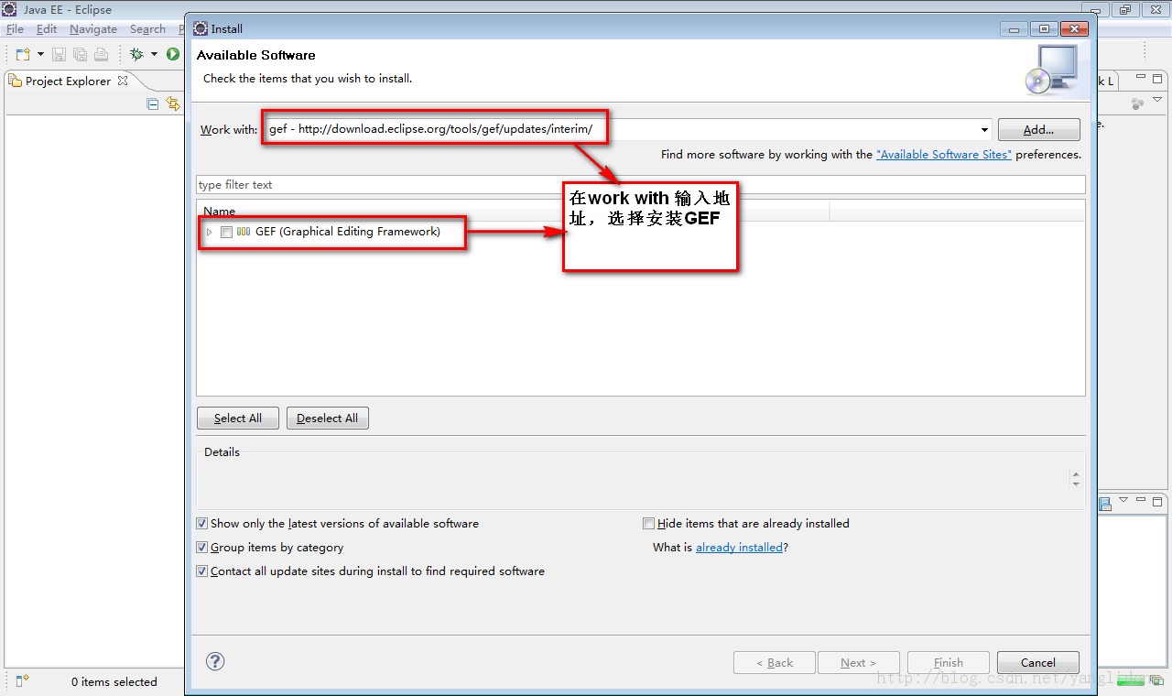This screenshot has width=1172, height=696.
Task: Open view menu triangle in top-right panel
Action: coord(1157,100)
